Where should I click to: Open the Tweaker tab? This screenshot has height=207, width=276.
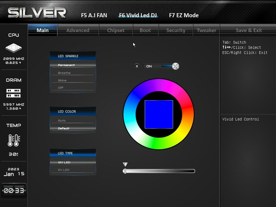coord(206,30)
